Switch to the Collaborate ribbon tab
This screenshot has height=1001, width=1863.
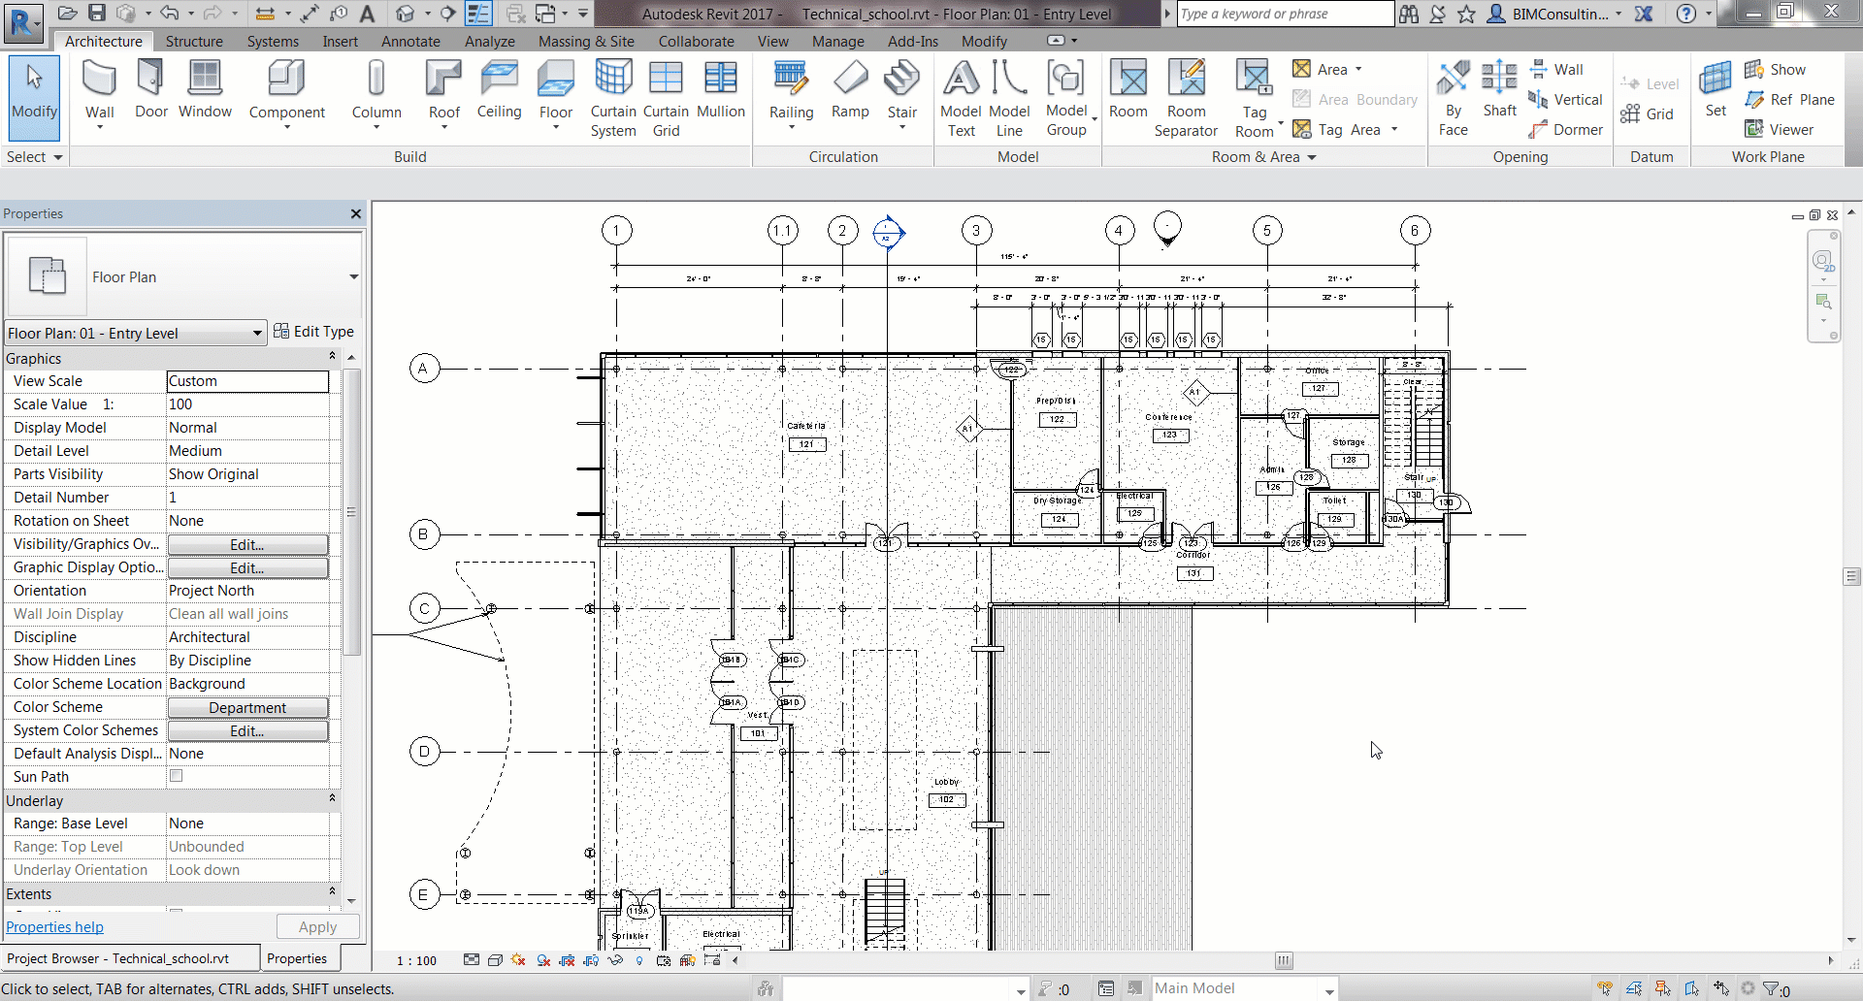tap(696, 41)
